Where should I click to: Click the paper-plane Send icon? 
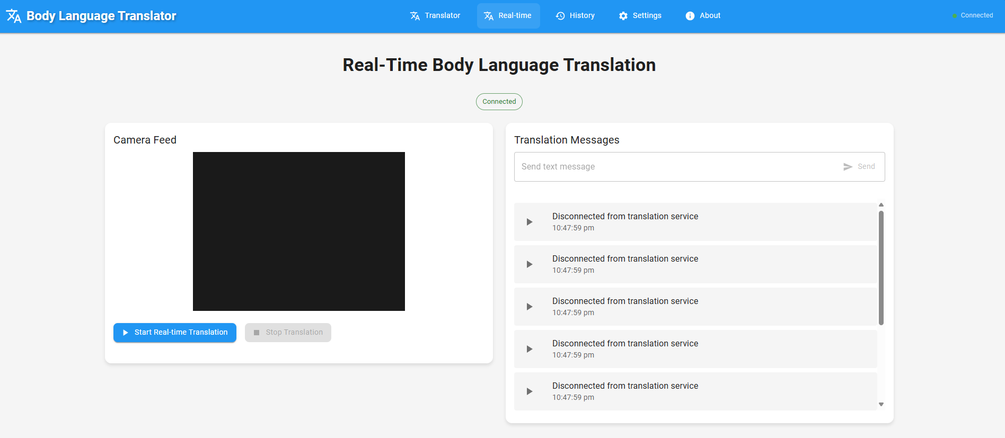click(848, 167)
